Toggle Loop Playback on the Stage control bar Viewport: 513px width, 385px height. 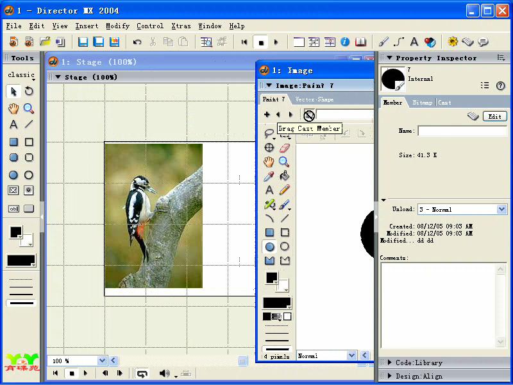(142, 373)
